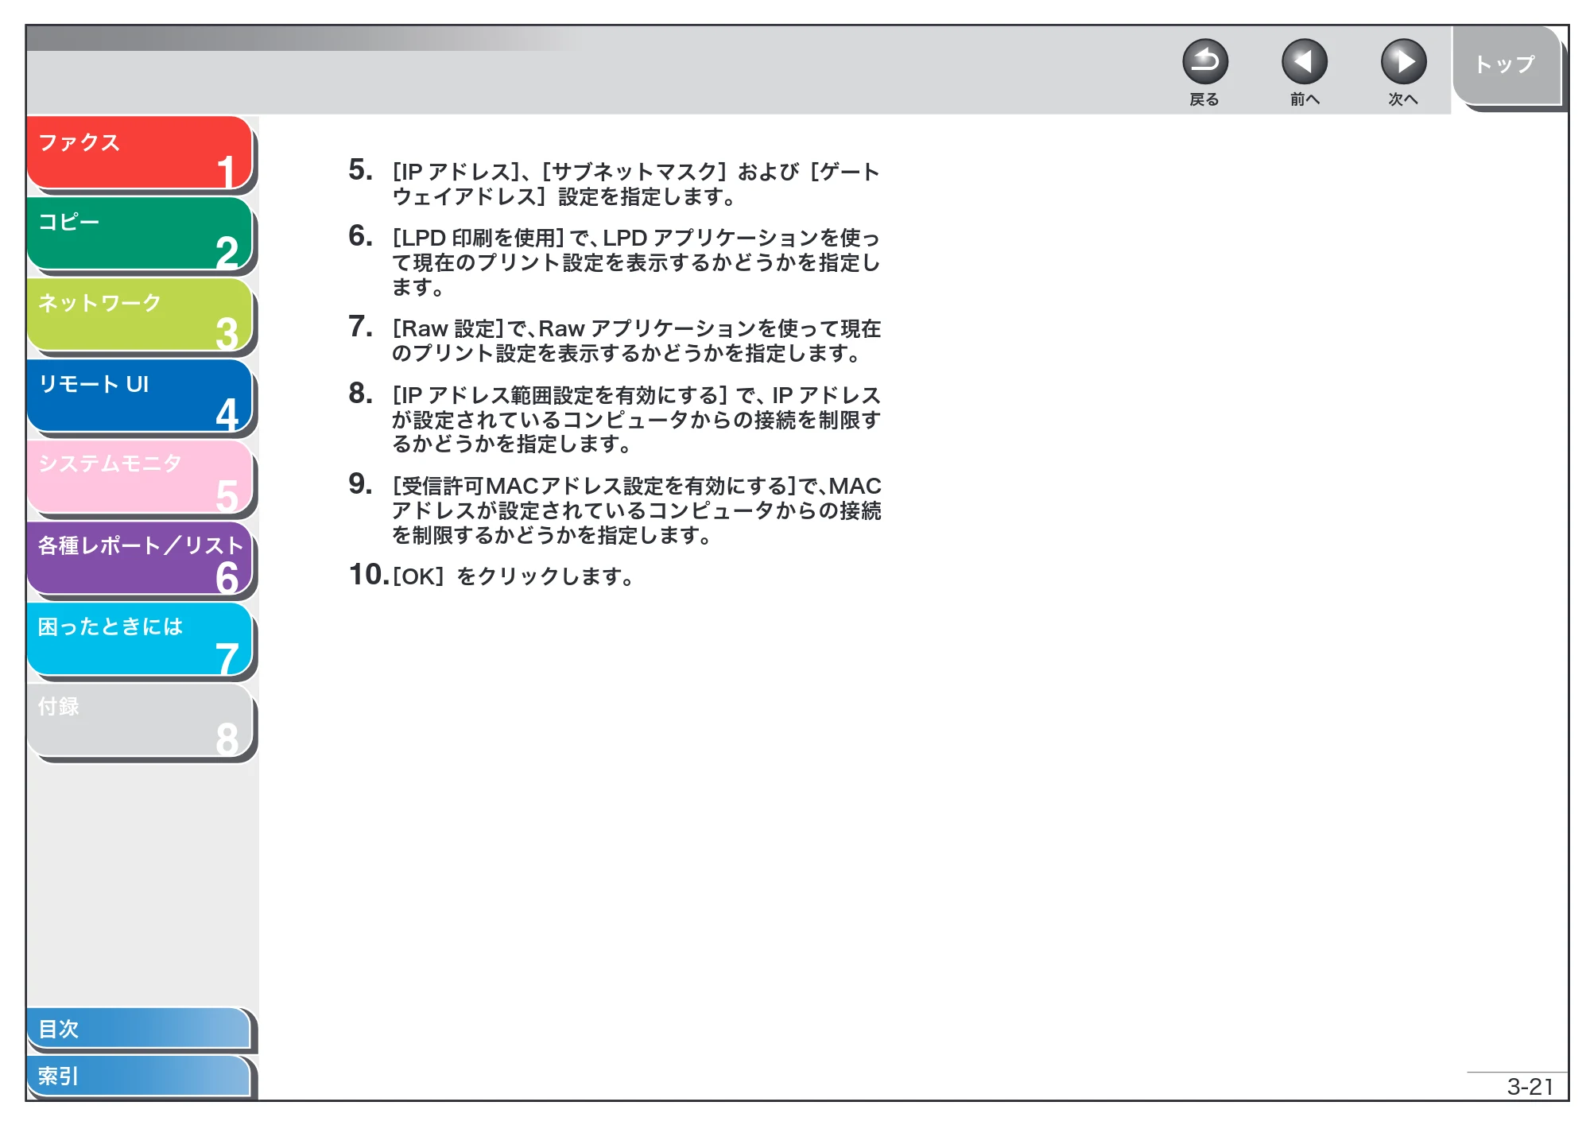
Task: Go to chapter 7 困ったときには tab
Action: tap(139, 639)
